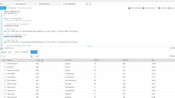Click the filter result input field
Viewport: 175px width, 98px height.
14,56
